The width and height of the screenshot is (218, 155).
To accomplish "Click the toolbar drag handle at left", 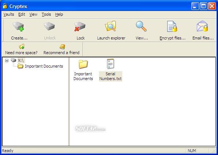I will tap(3, 30).
